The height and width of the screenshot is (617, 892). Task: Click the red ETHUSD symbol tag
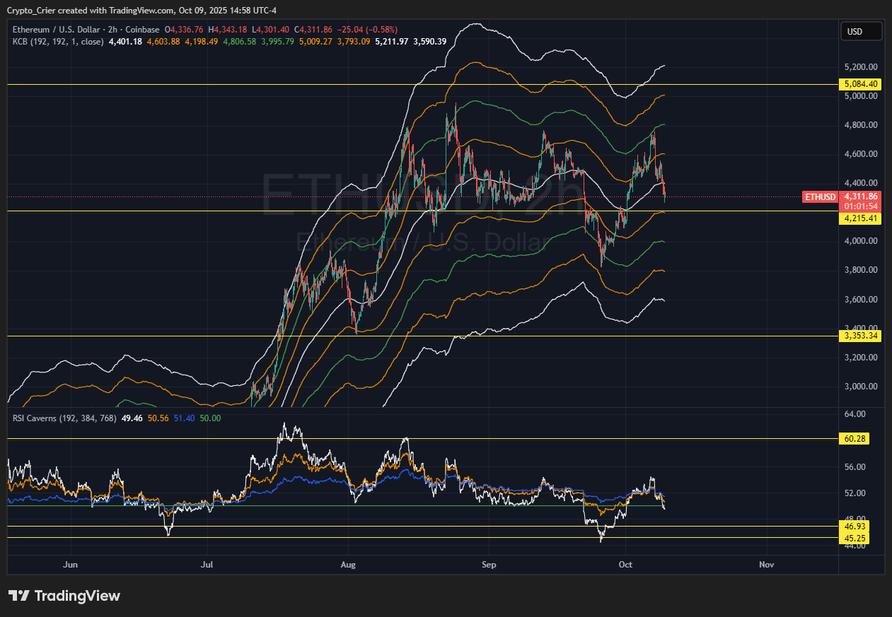click(820, 196)
